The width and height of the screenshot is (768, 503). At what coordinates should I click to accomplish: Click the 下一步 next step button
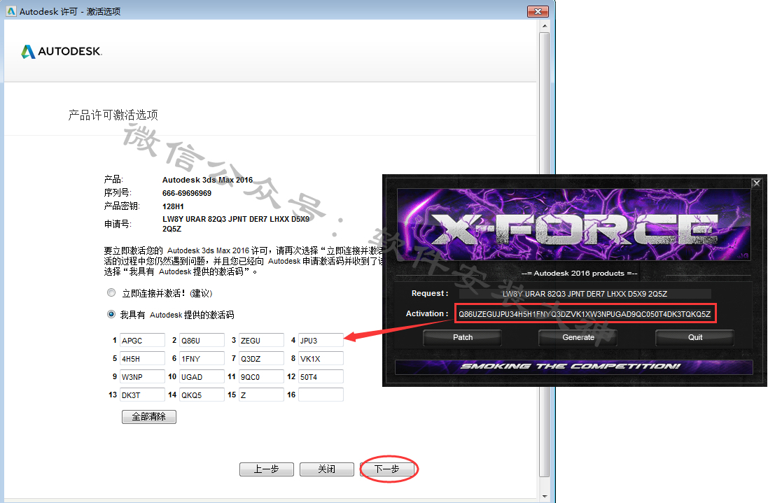(387, 469)
